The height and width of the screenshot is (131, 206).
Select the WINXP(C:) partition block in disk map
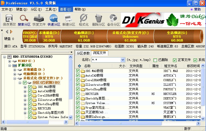coord(30,36)
